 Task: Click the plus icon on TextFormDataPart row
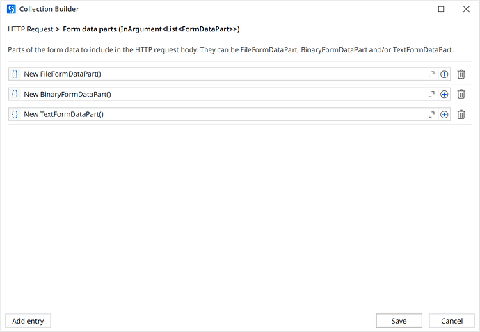pyautogui.click(x=445, y=114)
